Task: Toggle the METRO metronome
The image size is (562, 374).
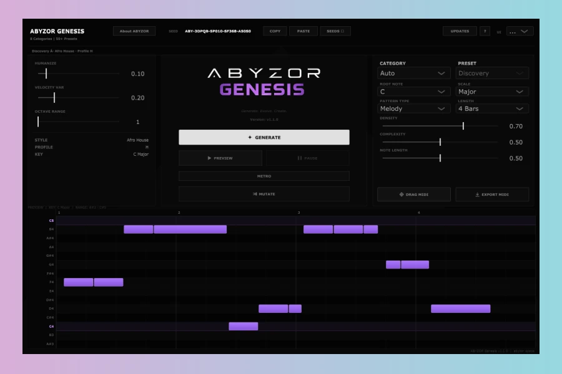Action: pyautogui.click(x=264, y=176)
